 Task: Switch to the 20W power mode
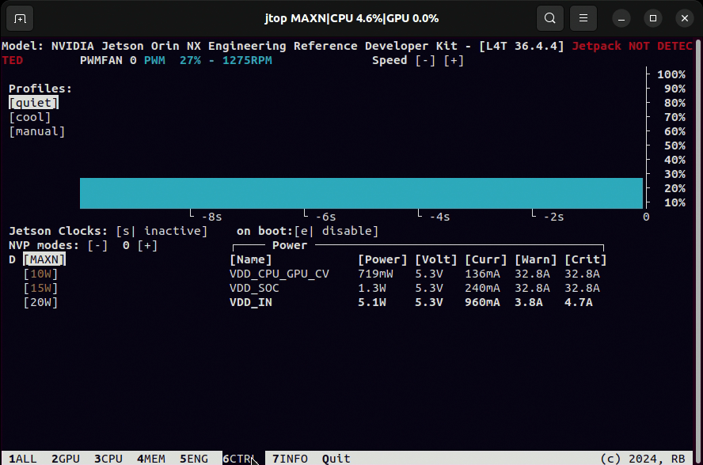40,302
